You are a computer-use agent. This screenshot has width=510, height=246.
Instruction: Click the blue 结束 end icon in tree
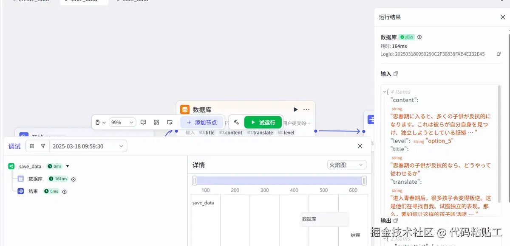point(21,191)
